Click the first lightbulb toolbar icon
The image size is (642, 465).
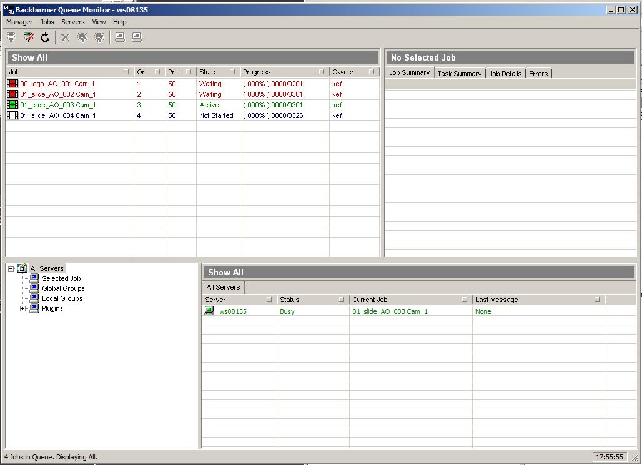82,37
